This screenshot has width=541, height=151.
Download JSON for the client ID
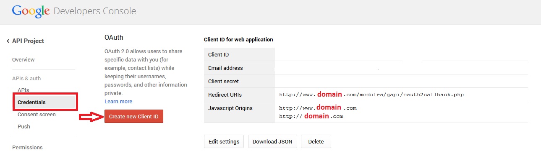[x=273, y=141]
